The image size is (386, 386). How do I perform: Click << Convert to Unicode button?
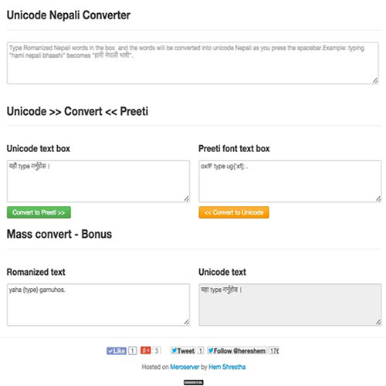234,212
